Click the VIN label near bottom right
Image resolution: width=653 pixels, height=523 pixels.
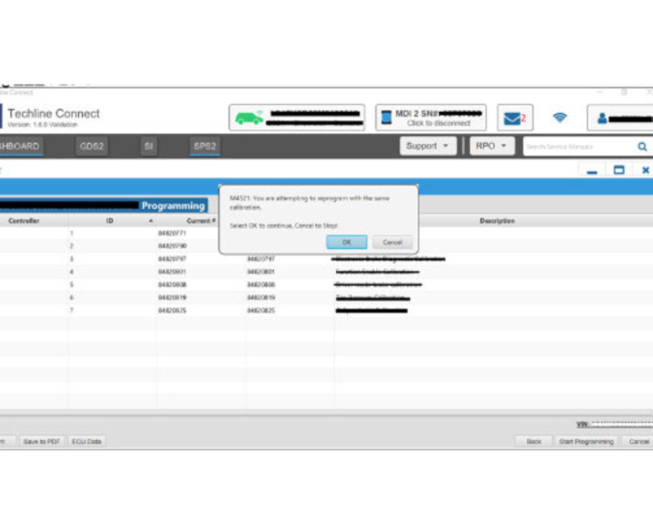tap(582, 424)
